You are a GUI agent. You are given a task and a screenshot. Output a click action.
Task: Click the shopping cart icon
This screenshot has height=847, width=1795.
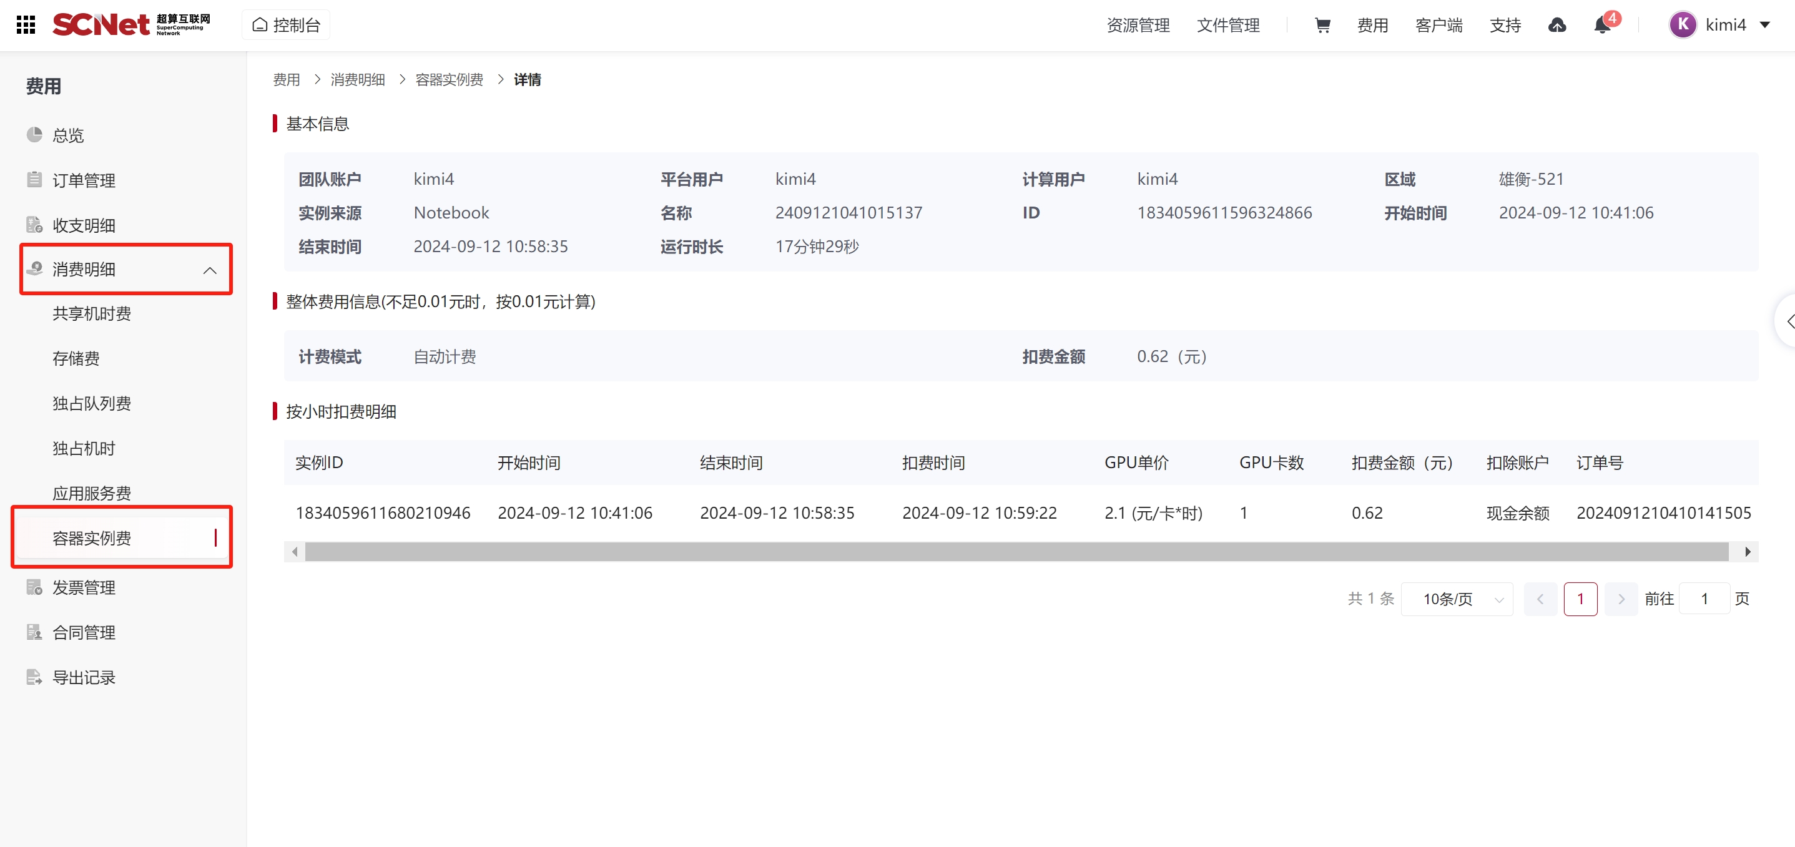1322,25
